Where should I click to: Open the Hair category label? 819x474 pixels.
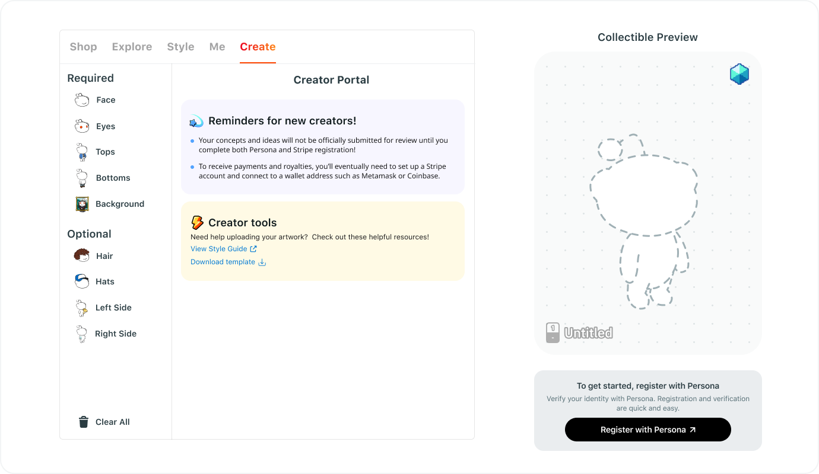pos(104,256)
